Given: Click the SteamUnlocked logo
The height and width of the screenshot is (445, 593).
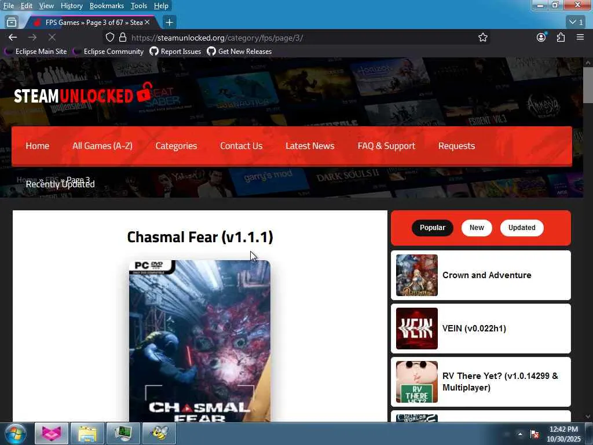Looking at the screenshot, I should (x=83, y=94).
